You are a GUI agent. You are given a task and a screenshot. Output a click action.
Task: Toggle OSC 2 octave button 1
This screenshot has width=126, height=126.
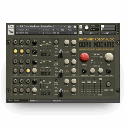(x=15, y=61)
